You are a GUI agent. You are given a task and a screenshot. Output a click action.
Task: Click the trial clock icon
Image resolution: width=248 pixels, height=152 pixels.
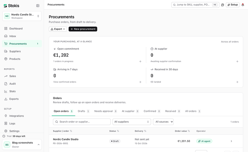[4, 136]
